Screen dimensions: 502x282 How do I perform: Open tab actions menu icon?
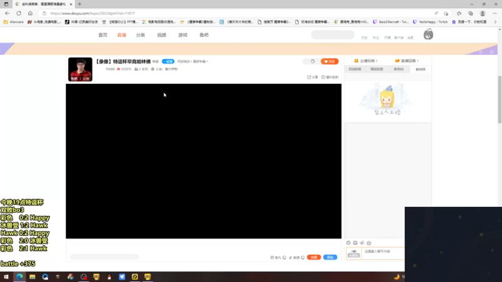click(6, 4)
